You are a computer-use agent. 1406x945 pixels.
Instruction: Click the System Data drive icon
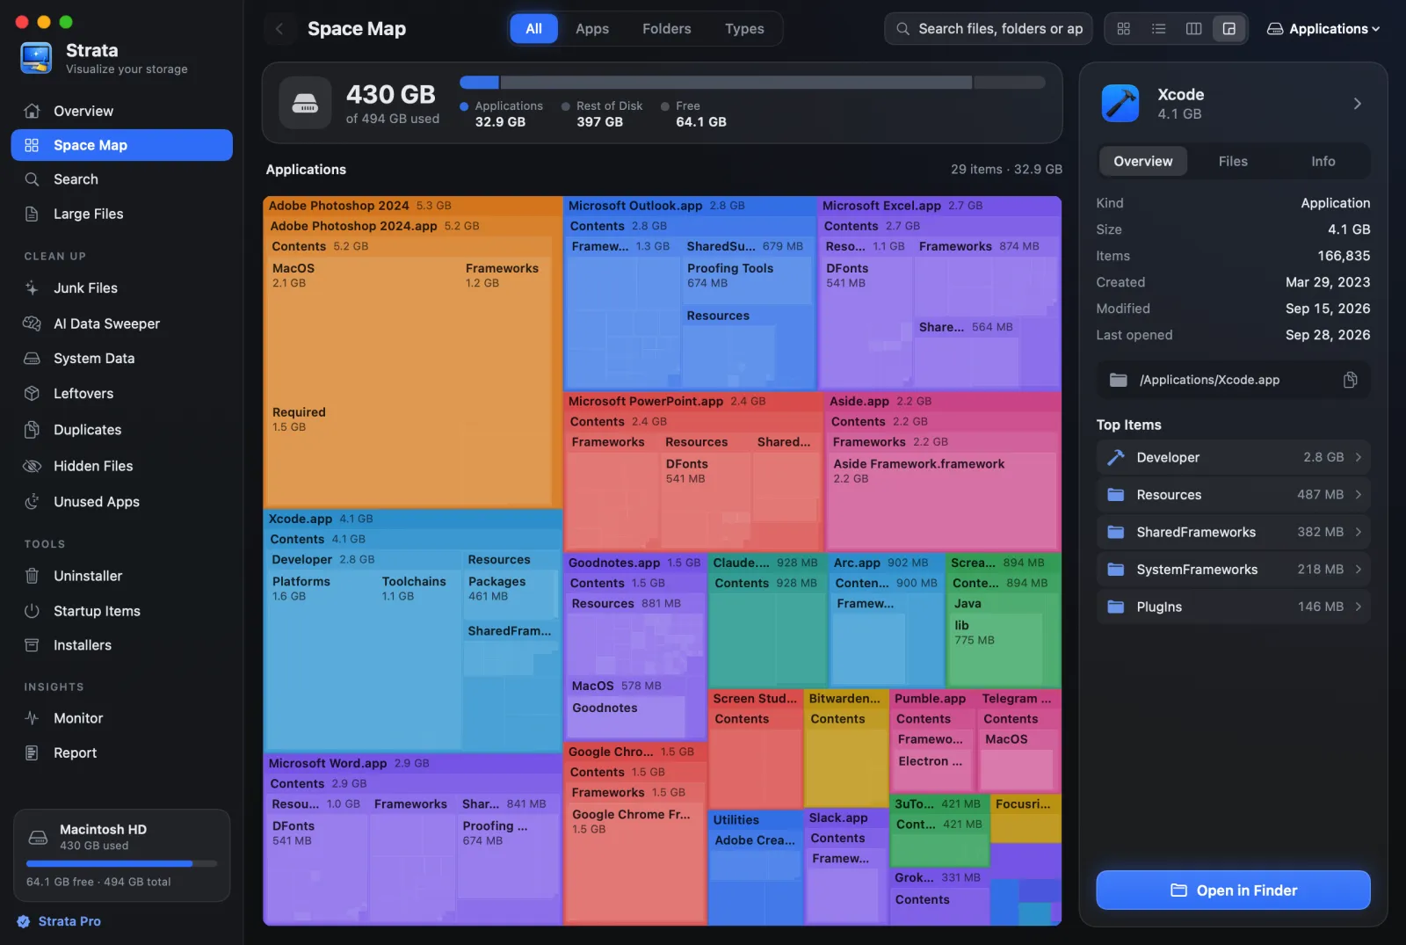[32, 359]
